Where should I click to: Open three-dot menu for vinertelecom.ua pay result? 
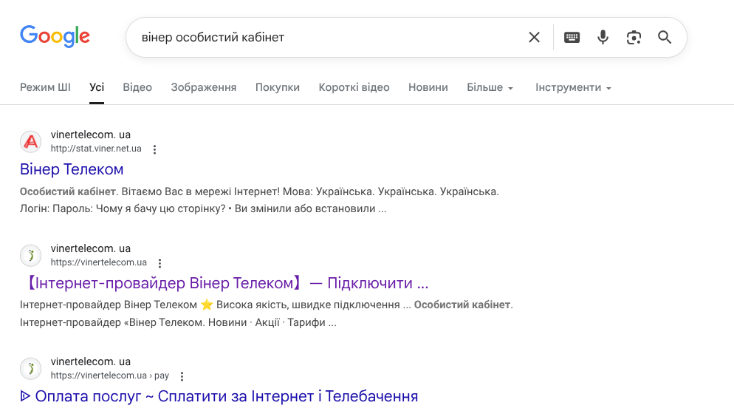(182, 376)
